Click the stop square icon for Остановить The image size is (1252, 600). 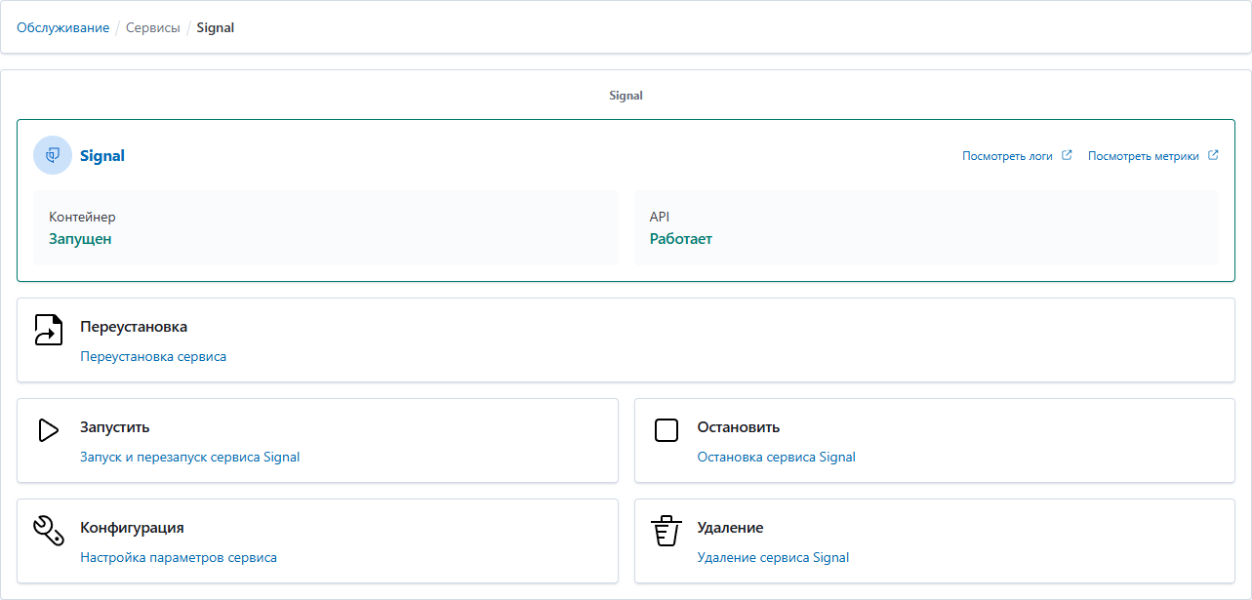[666, 430]
